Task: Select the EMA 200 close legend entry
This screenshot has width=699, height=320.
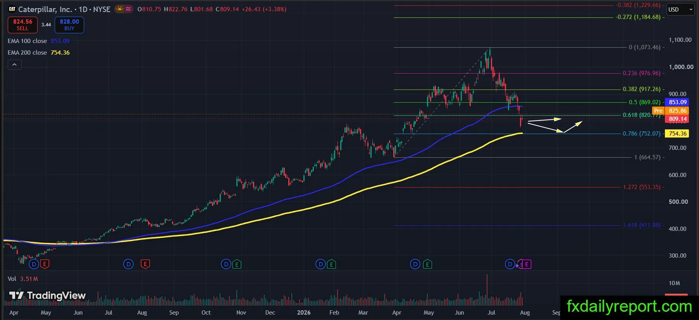Action: tap(39, 52)
